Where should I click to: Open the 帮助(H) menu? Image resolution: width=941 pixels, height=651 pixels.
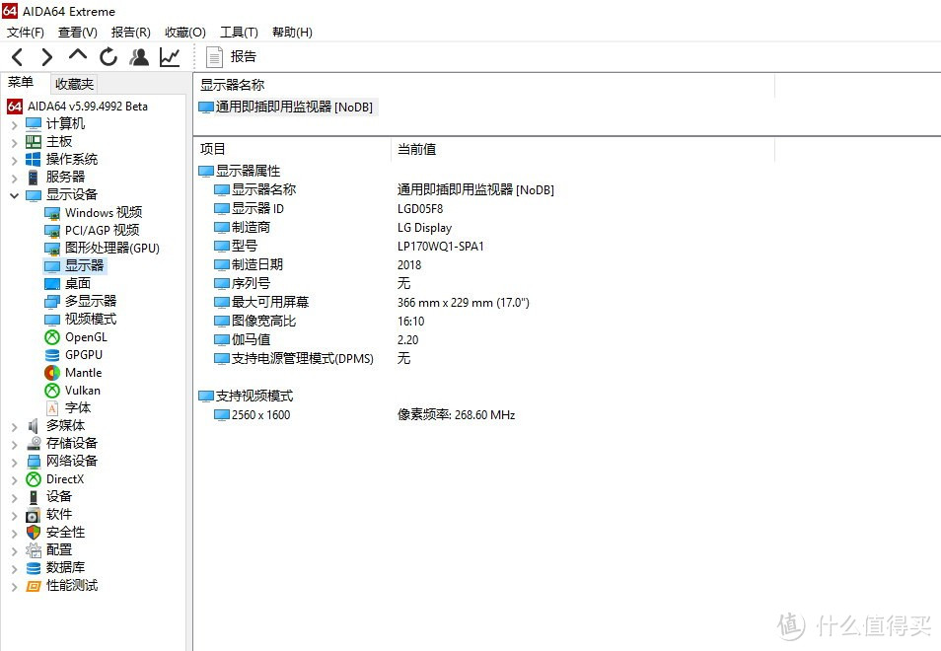coord(292,33)
